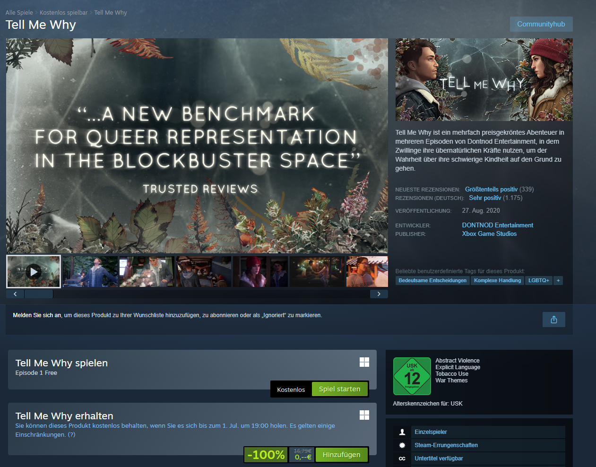Select fourth screenshot thumbnail
The height and width of the screenshot is (467, 596).
pyautogui.click(x=204, y=272)
